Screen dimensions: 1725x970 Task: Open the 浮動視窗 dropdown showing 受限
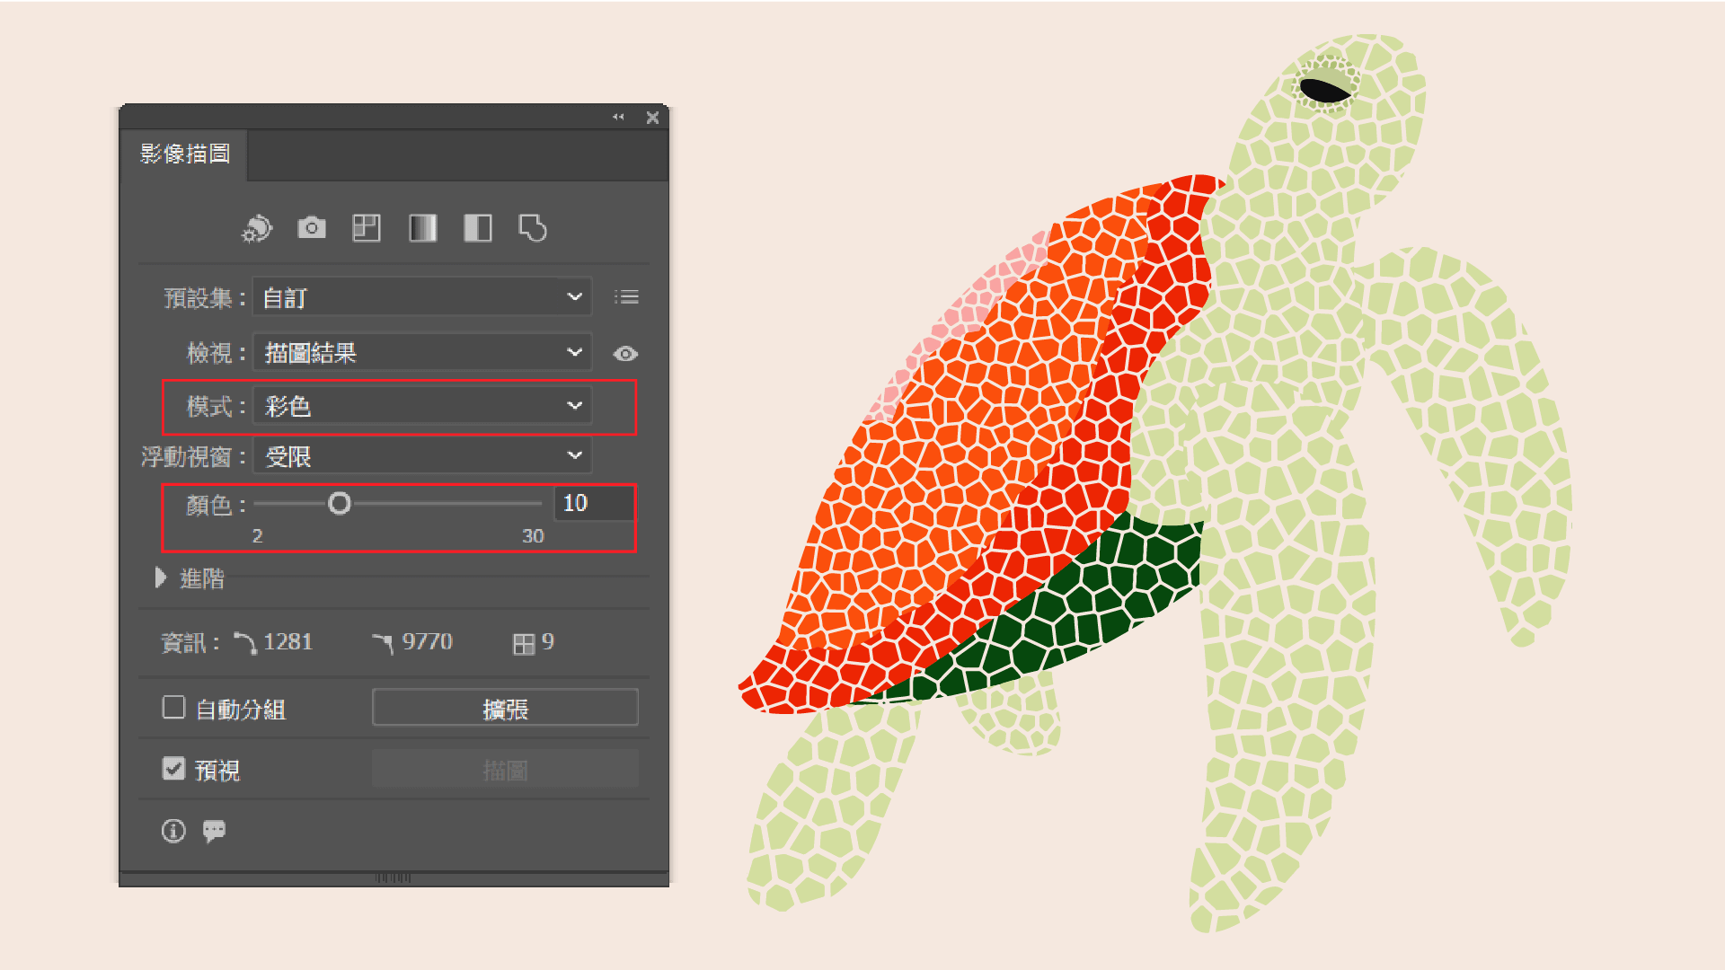[x=422, y=456]
